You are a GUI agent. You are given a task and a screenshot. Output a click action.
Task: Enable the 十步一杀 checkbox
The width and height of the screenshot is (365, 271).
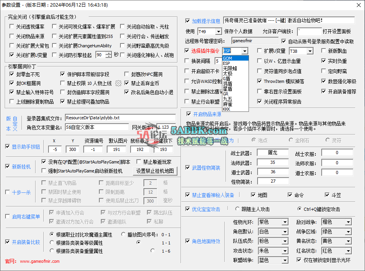pyautogui.click(x=7, y=192)
